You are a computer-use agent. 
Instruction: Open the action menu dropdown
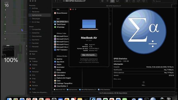tap(145, 1)
